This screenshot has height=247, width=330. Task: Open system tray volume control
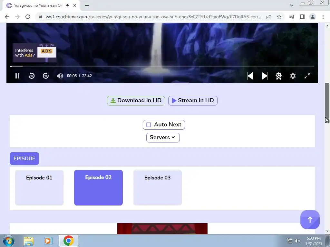(297, 241)
